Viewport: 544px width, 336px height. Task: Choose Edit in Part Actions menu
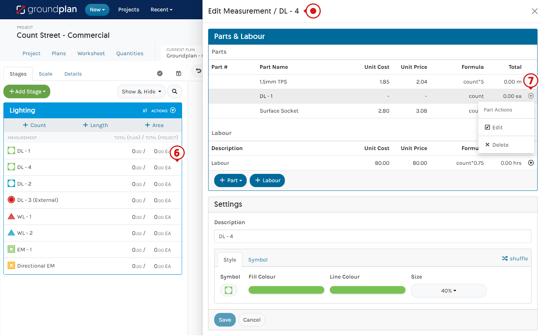[x=506, y=127]
